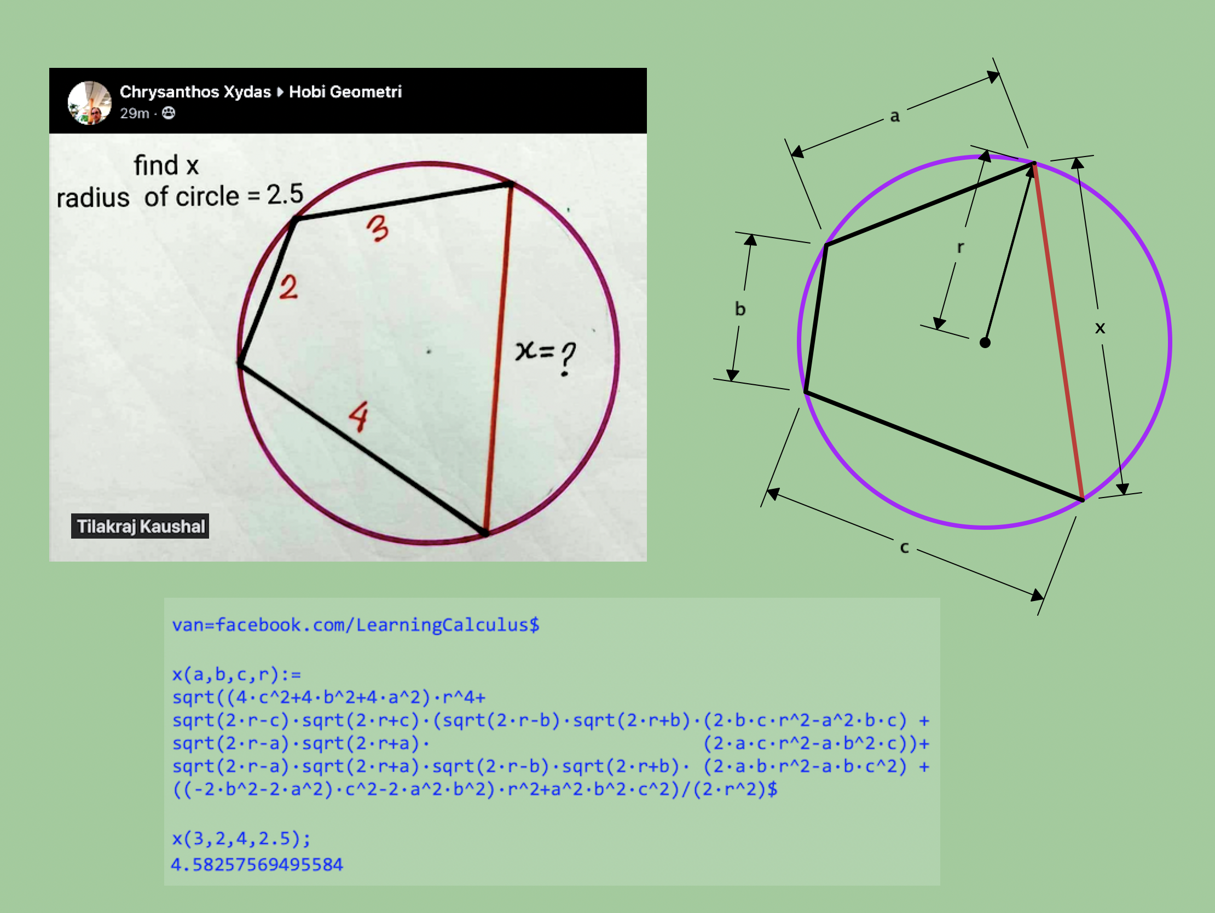Screen dimensions: 1215x913
Task: Click the red '2' side label
Action: point(288,287)
